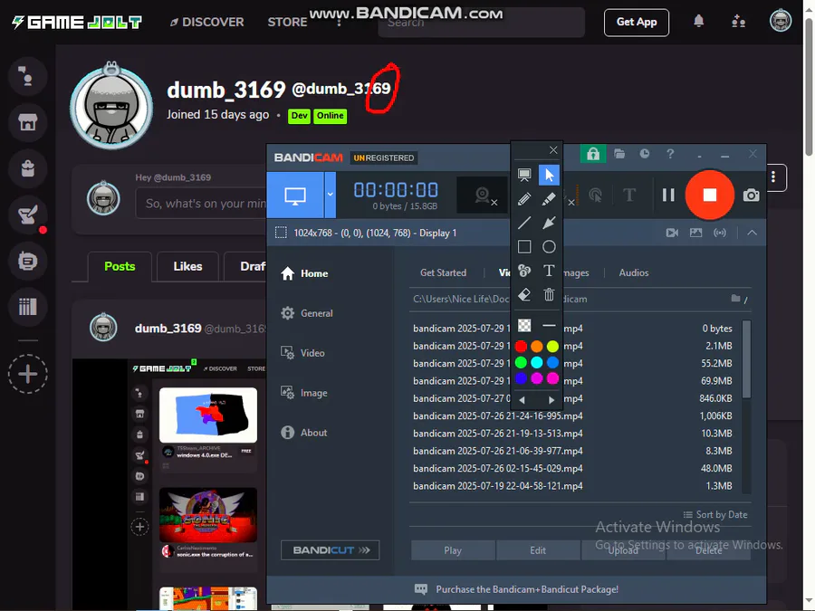Switch to Get Started tab
This screenshot has height=611, width=815.
(x=444, y=272)
